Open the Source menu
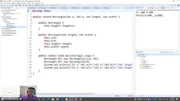180x101 pixels. click(x=8, y=3)
